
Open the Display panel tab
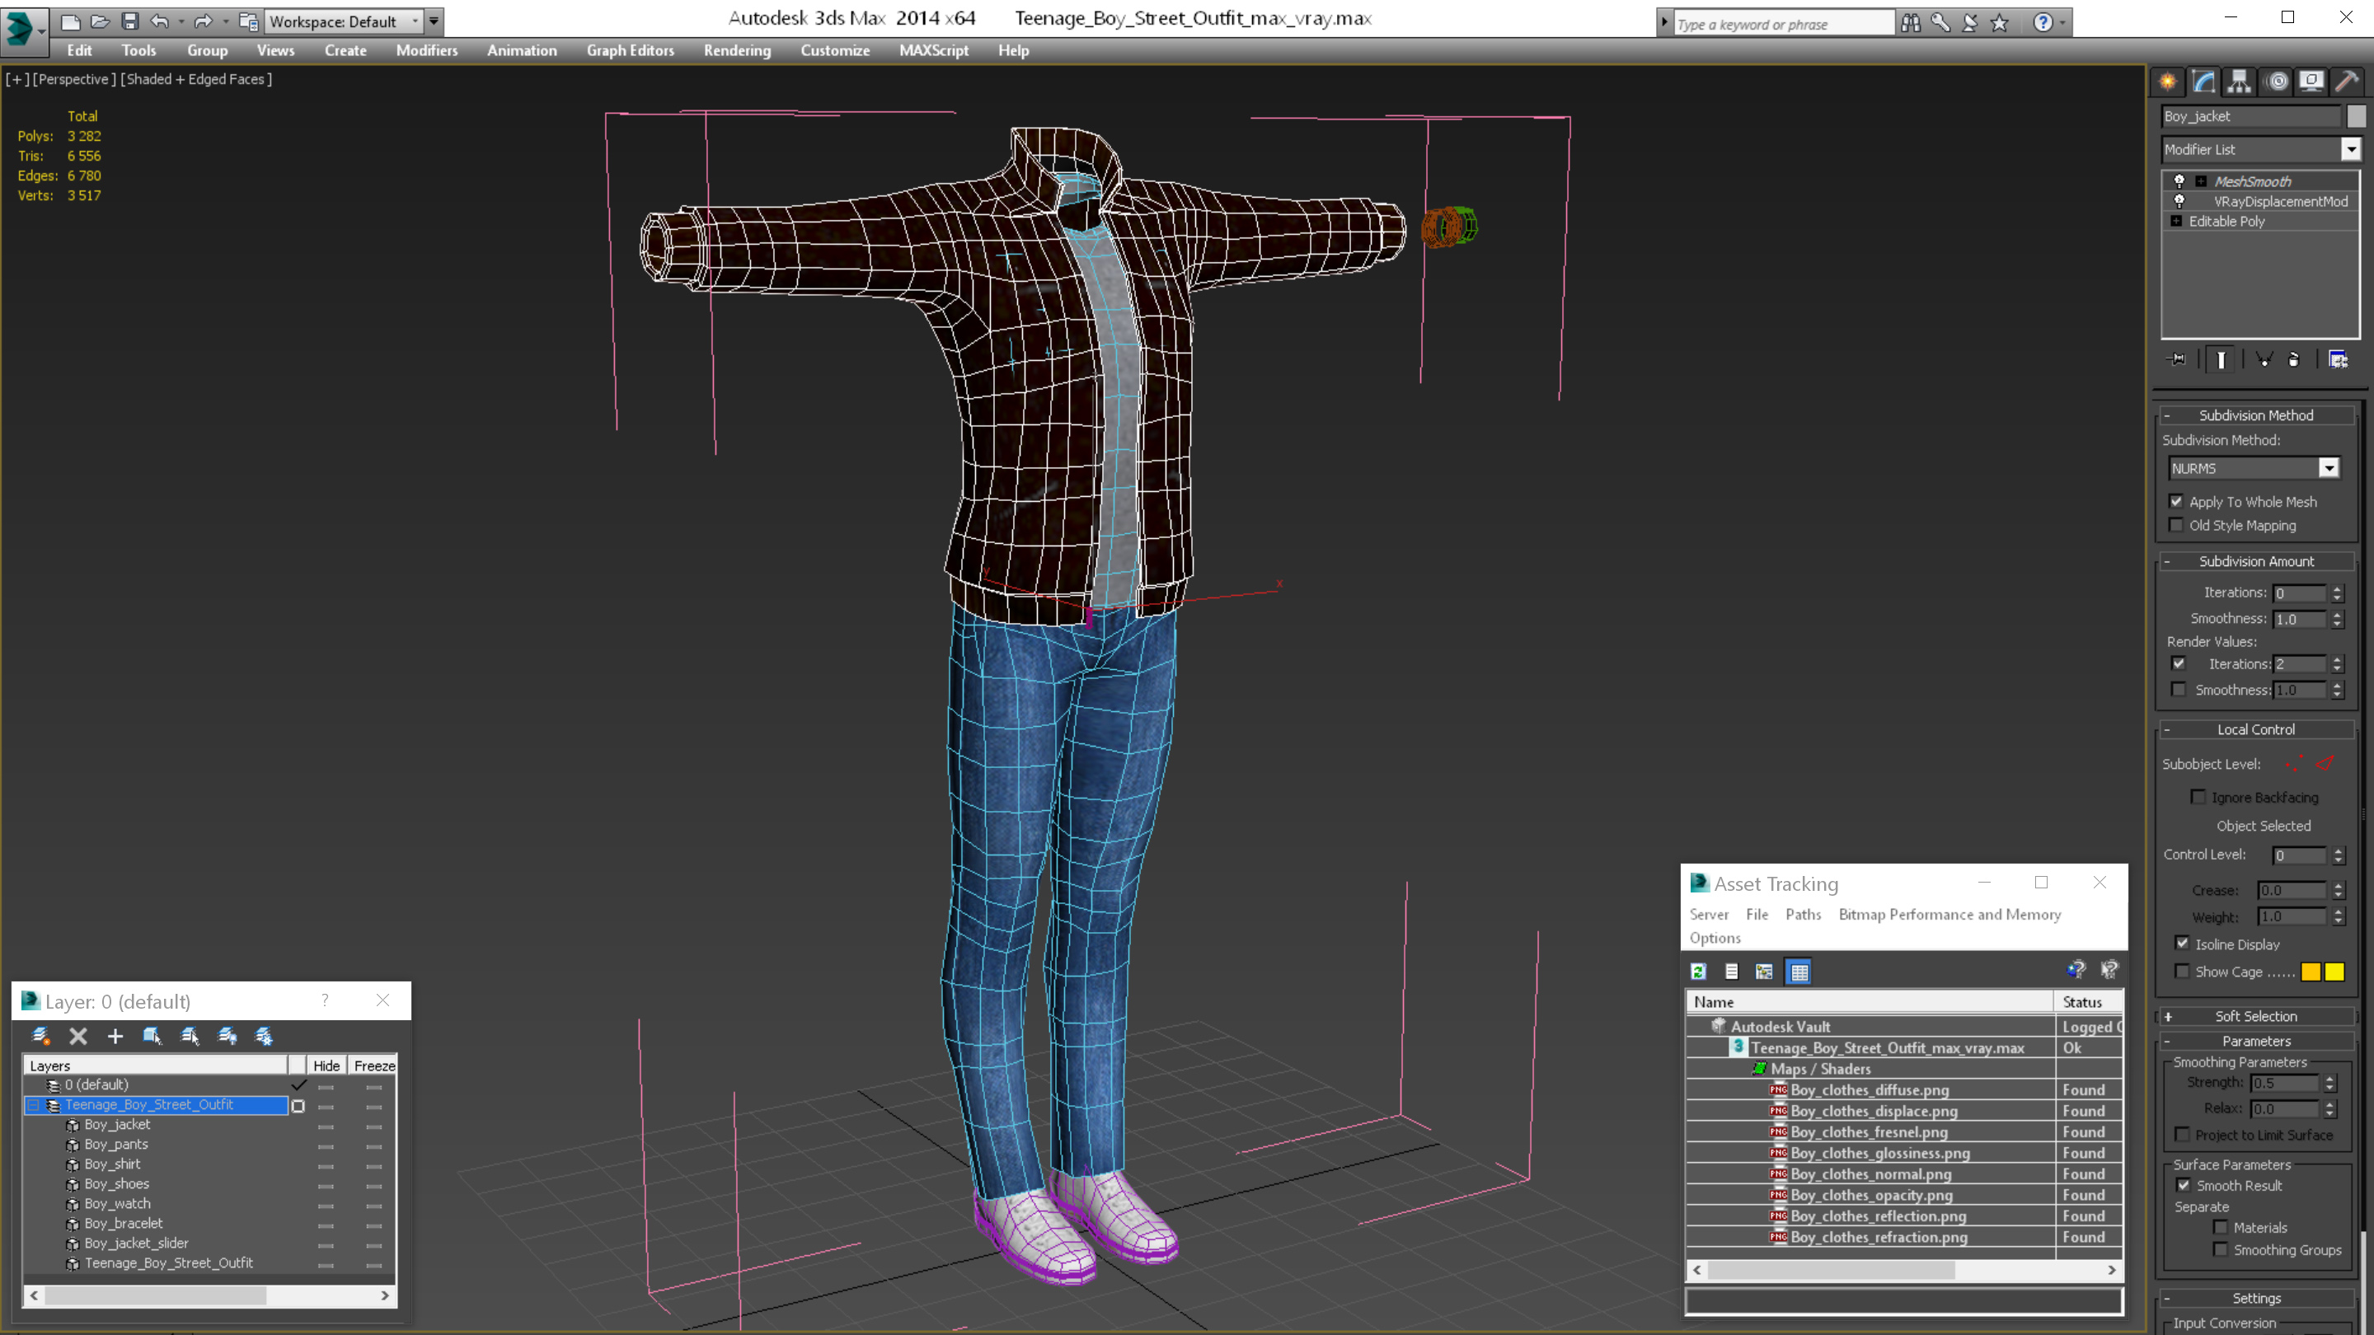pyautogui.click(x=2311, y=82)
